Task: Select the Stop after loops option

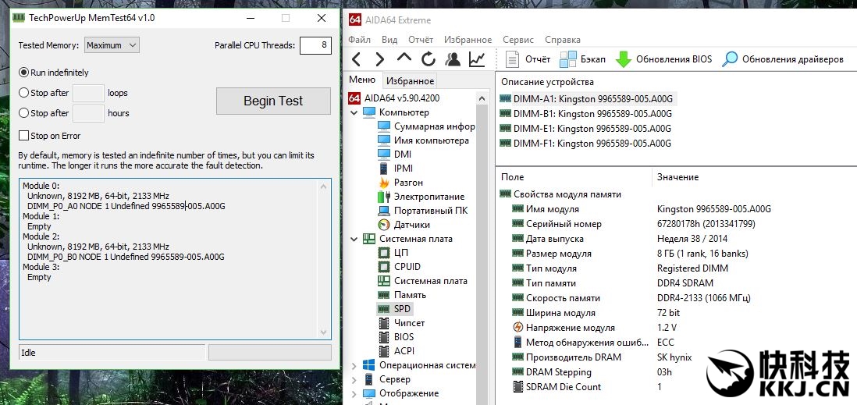Action: tap(23, 93)
